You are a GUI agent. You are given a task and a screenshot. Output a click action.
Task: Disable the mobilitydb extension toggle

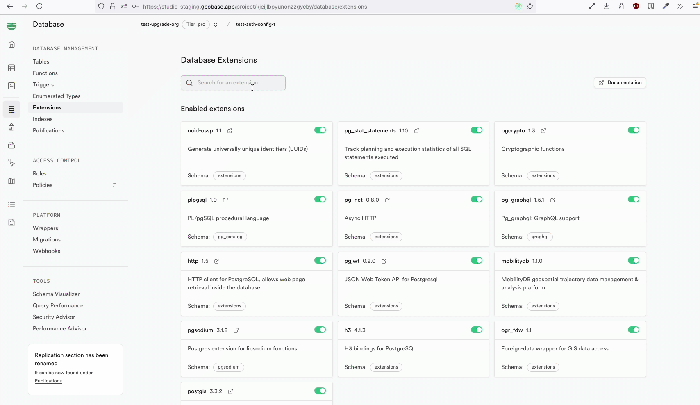pyautogui.click(x=634, y=260)
